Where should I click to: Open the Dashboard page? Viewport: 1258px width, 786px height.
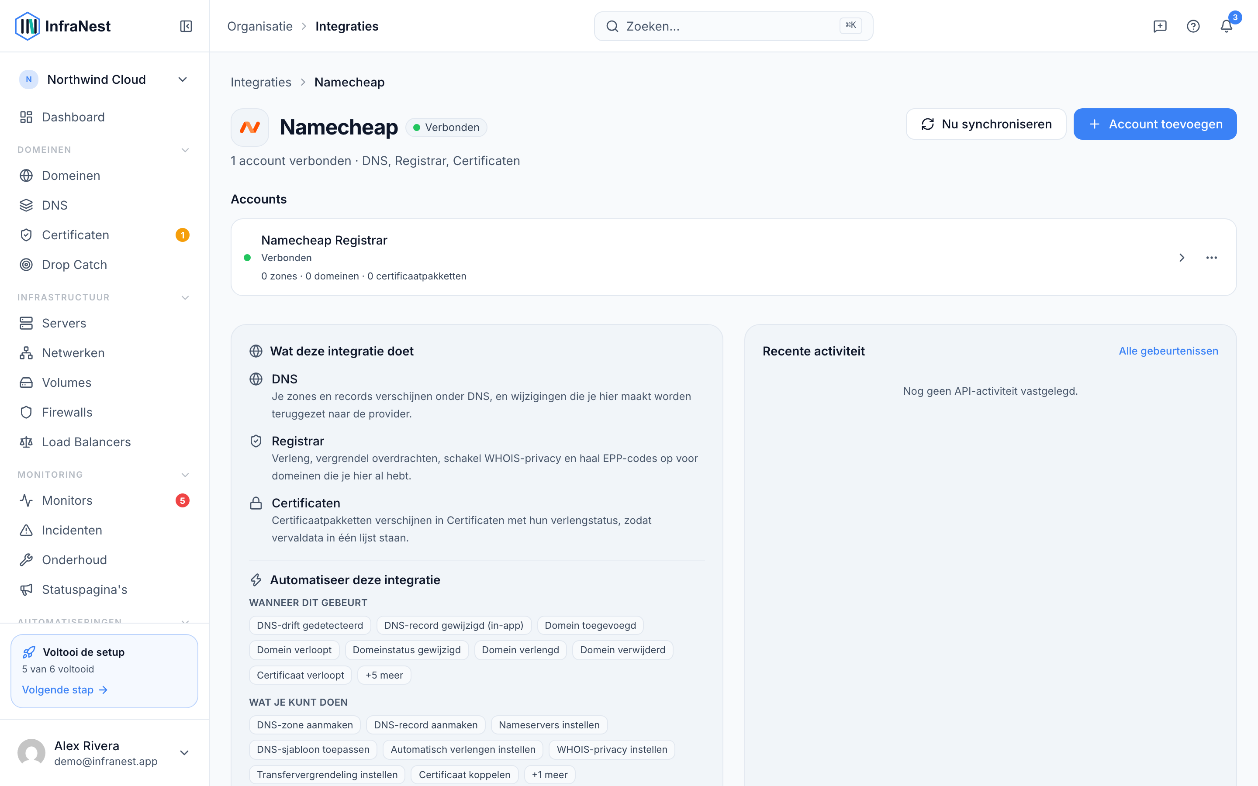tap(104, 117)
